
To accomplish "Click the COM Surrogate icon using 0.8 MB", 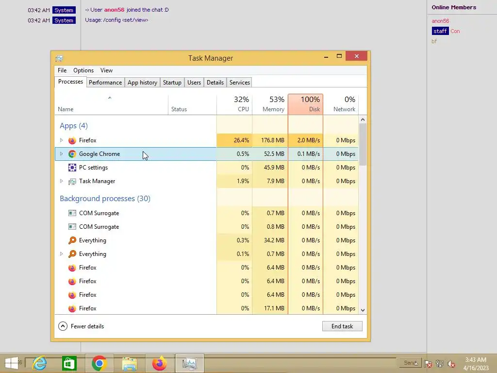I will (72, 227).
